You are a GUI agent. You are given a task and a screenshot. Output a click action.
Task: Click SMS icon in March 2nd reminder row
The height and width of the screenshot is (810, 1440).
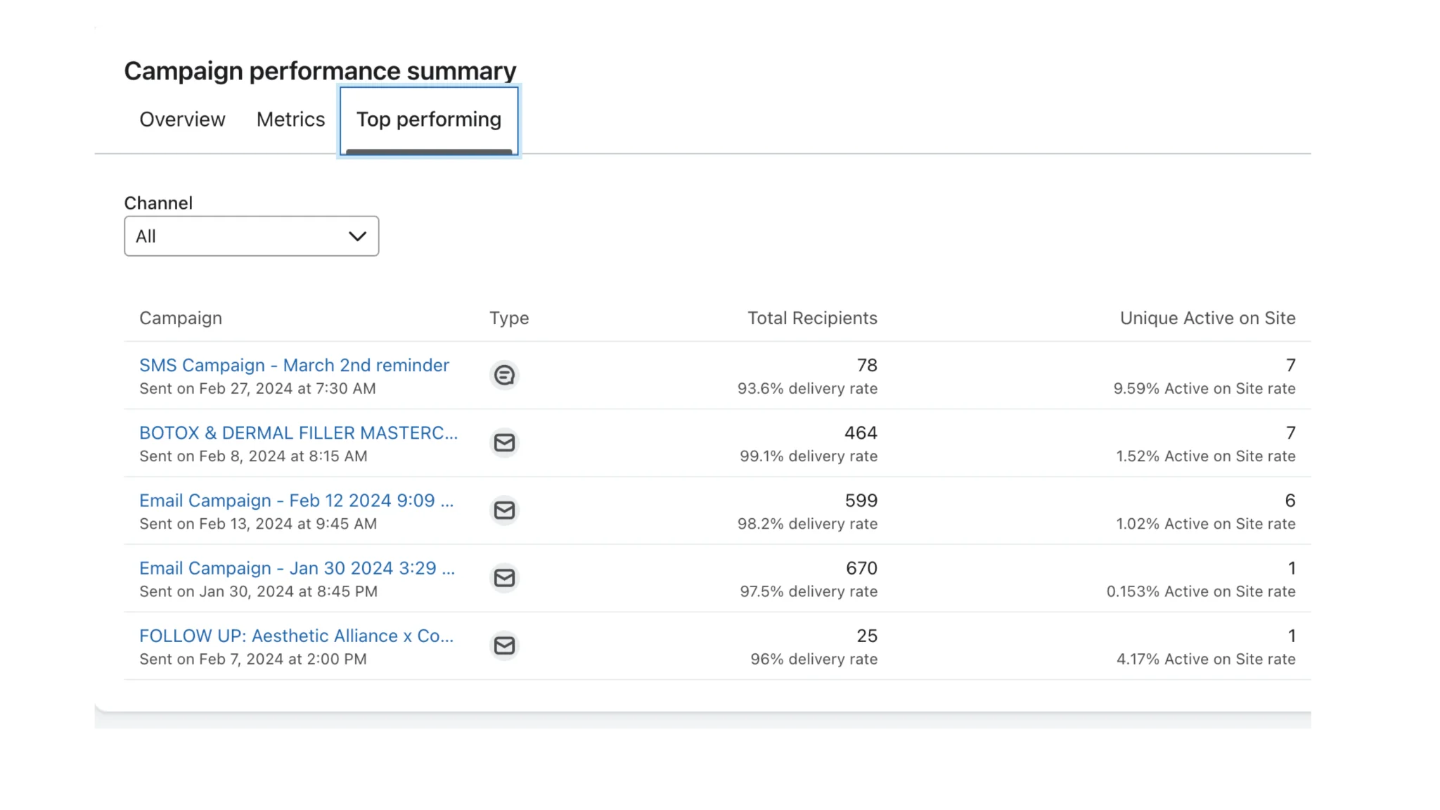point(504,375)
